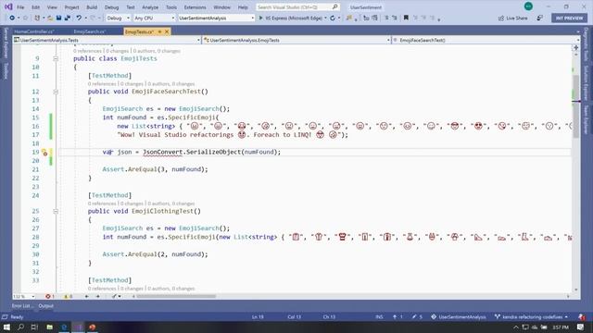Click the notifications icon at the status bar's right end
The height and width of the screenshot is (333, 593).
point(582,316)
